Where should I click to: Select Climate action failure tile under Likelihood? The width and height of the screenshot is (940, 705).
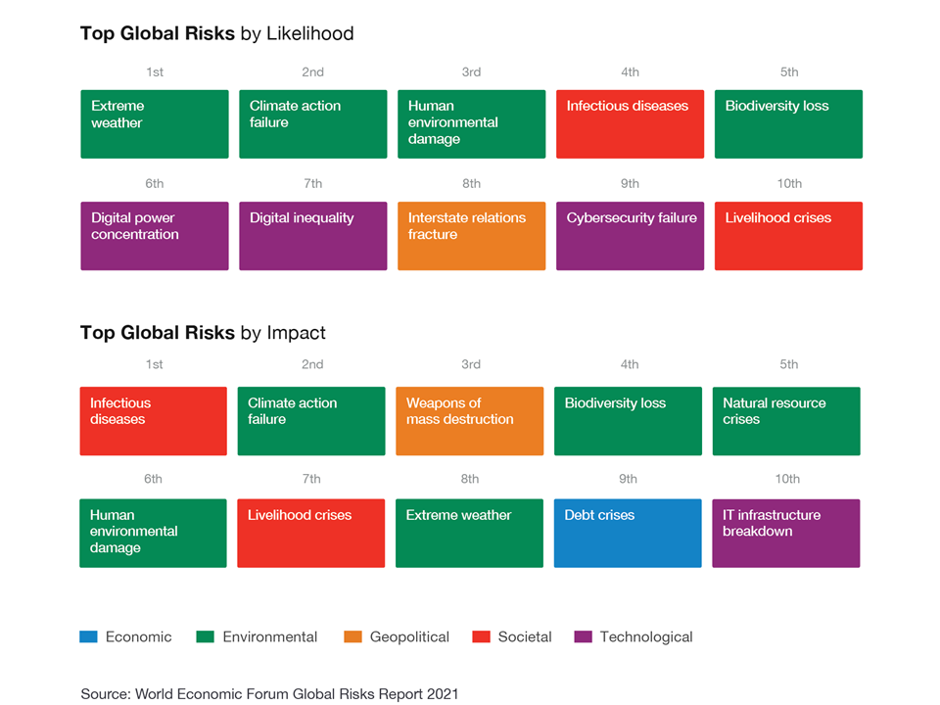(x=312, y=124)
